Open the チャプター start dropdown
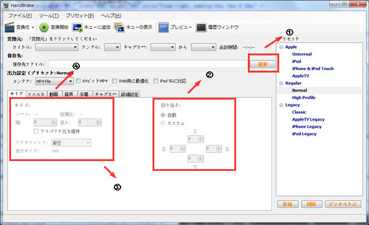The image size is (369, 225). click(163, 47)
